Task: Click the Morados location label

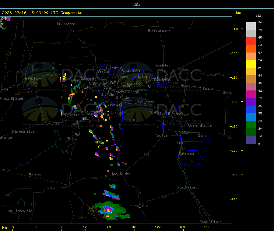Action: click(x=35, y=174)
